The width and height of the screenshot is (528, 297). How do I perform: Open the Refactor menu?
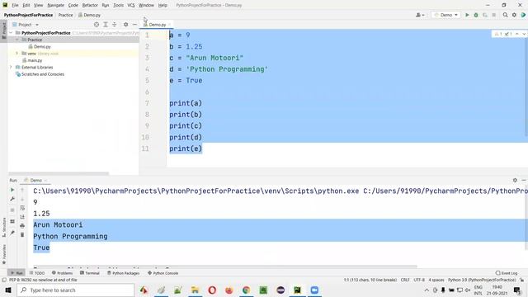(x=90, y=6)
